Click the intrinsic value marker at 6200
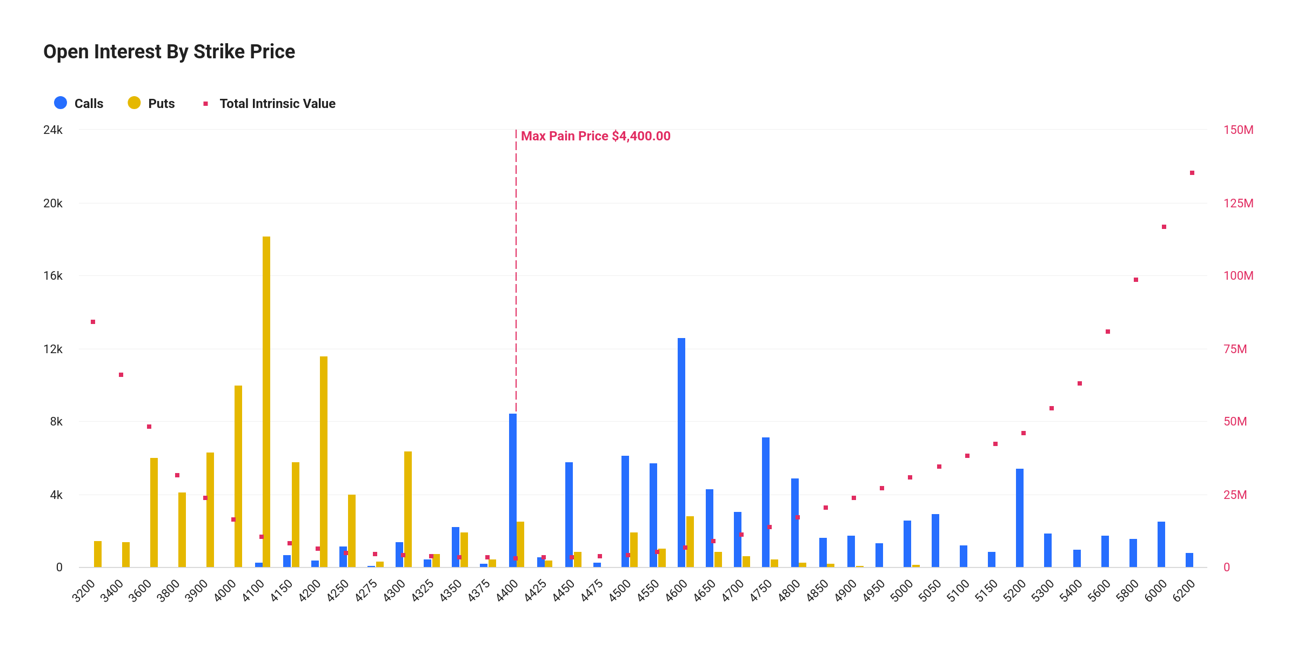This screenshot has height=648, width=1297. (x=1192, y=173)
